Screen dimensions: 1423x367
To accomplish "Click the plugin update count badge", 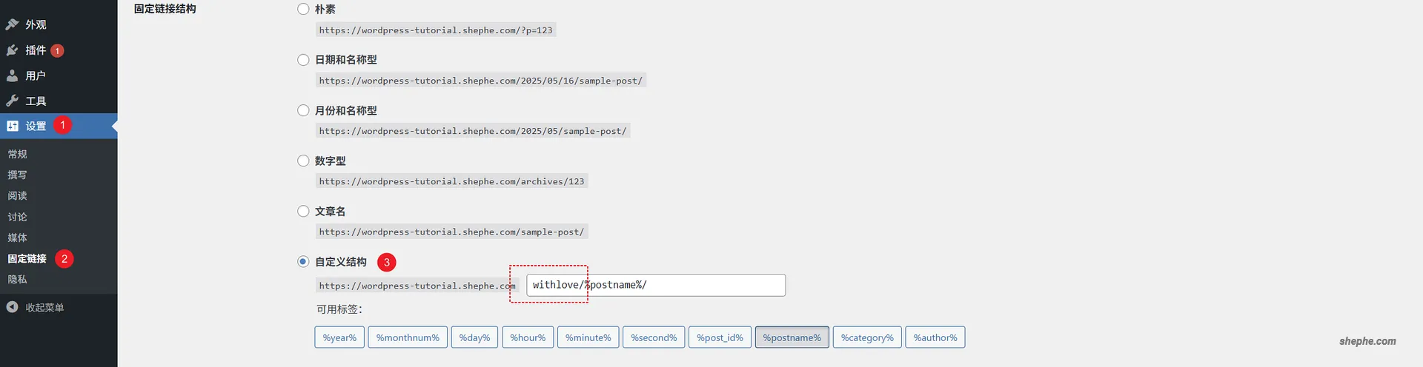I will [57, 51].
